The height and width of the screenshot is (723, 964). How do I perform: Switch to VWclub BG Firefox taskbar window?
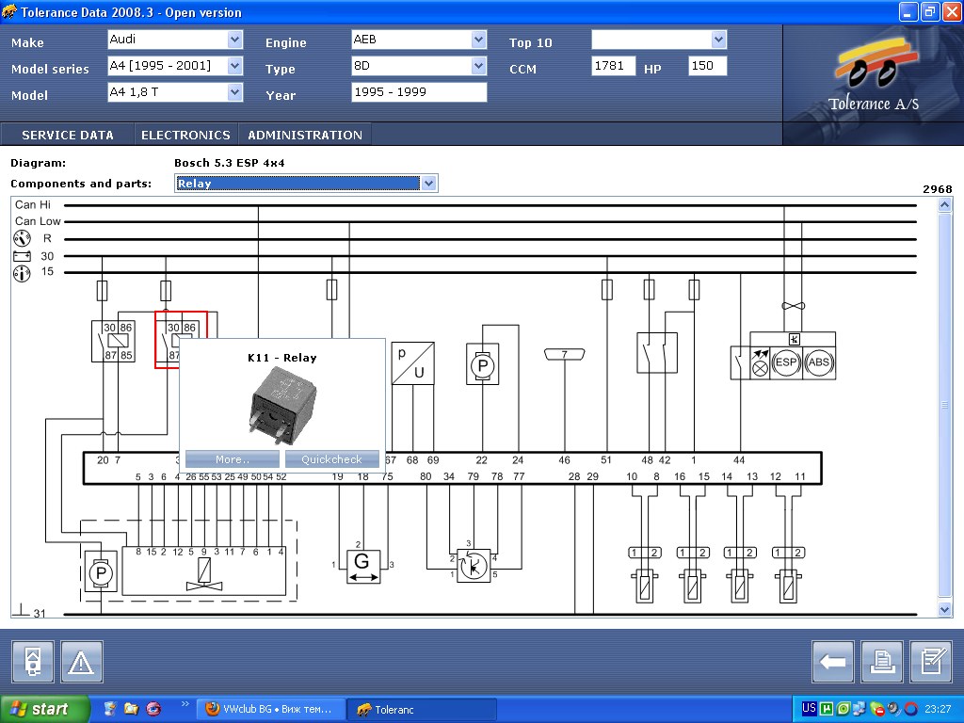click(270, 709)
